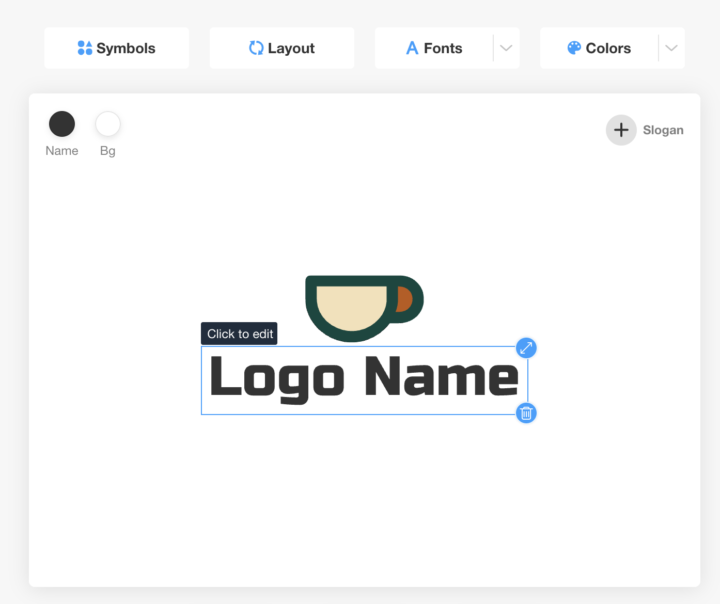Click the Colors palette icon

[574, 48]
